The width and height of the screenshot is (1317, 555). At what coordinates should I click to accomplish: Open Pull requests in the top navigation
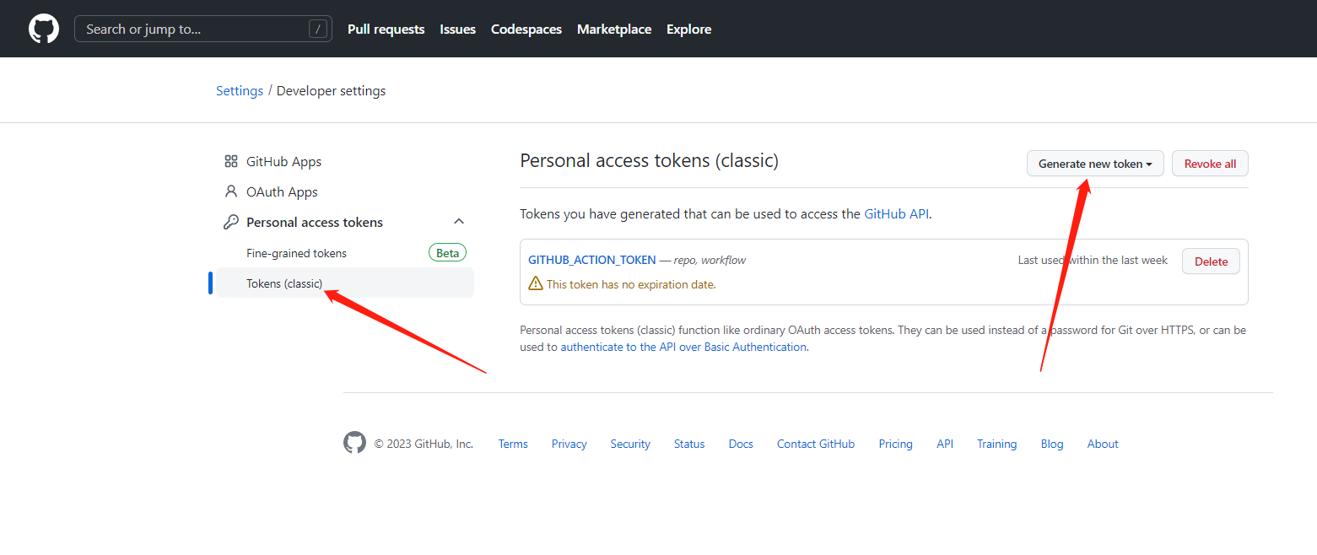tap(386, 29)
